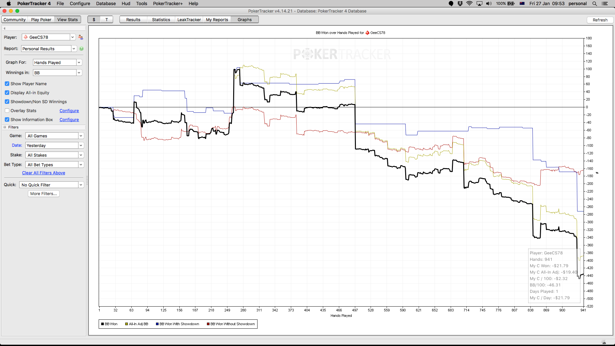
Task: Open the File menu
Action: [x=60, y=4]
